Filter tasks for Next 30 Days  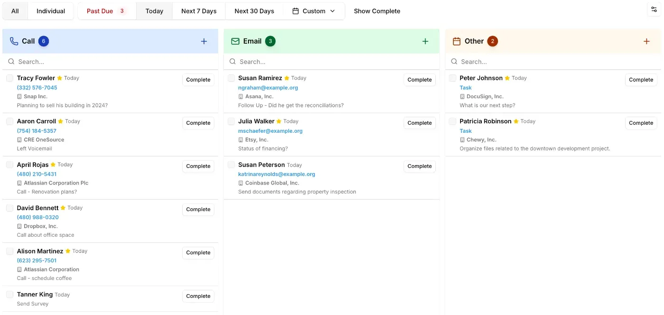(254, 11)
